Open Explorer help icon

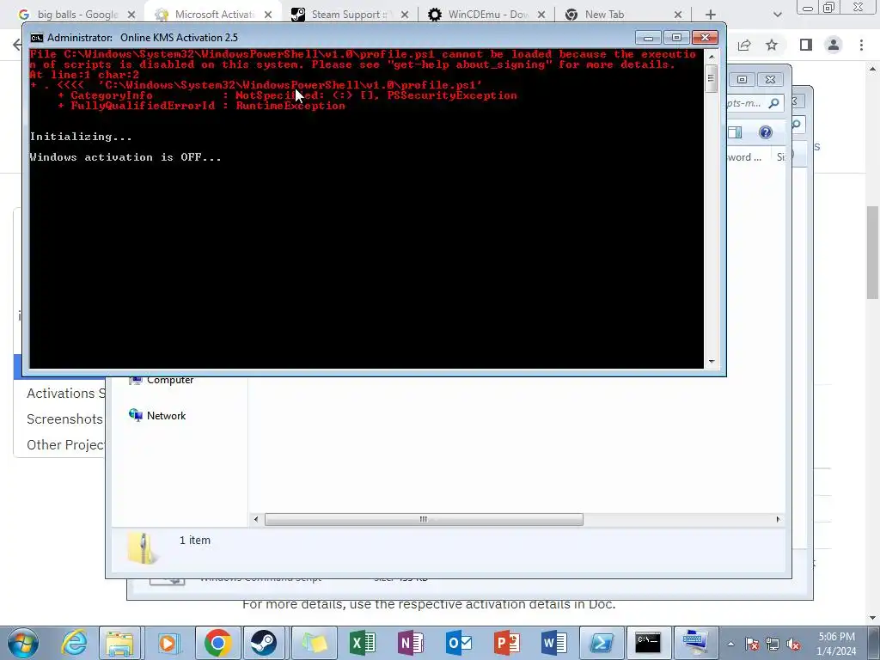click(x=766, y=132)
